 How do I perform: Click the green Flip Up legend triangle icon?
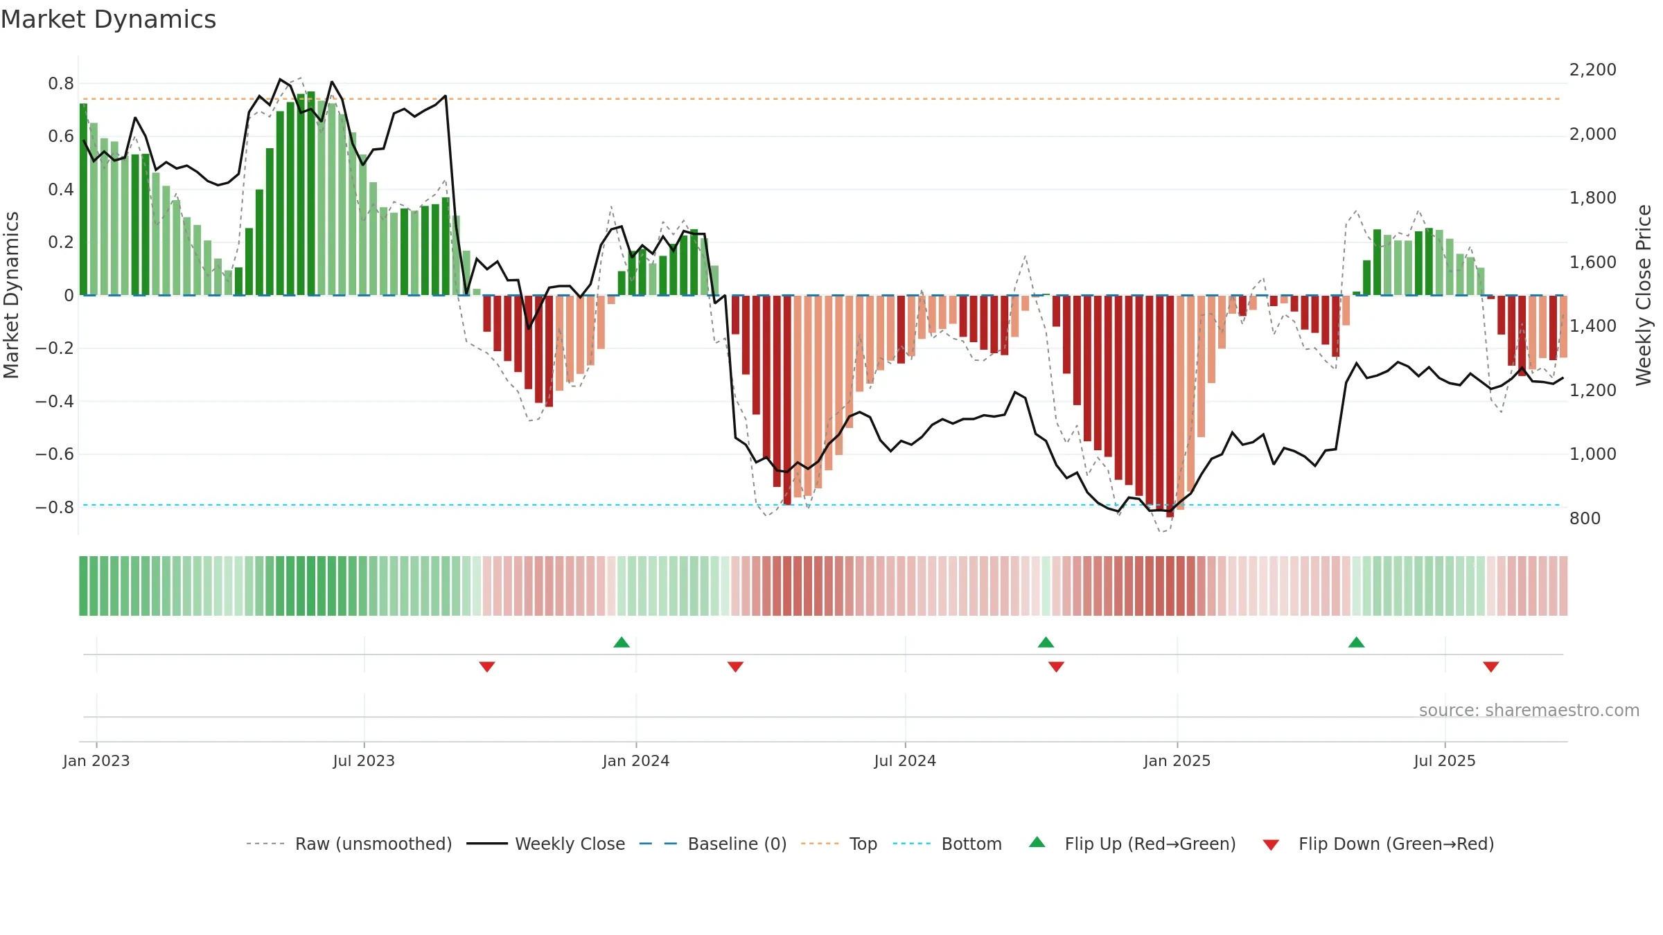pyautogui.click(x=1037, y=842)
